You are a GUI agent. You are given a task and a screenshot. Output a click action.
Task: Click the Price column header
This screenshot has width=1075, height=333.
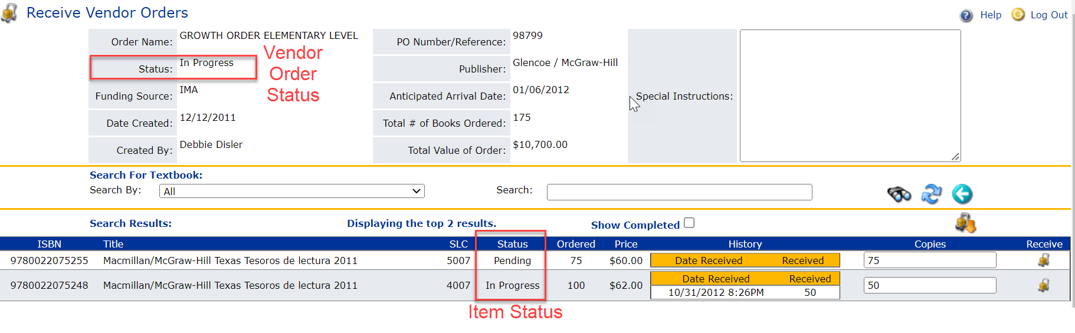pyautogui.click(x=626, y=244)
